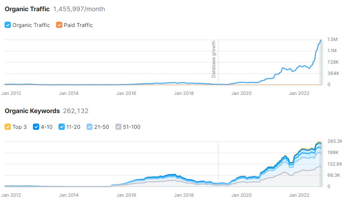This screenshot has width=342, height=203.
Task: Toggle the orange Paid Traffic checkbox
Action: (59, 25)
